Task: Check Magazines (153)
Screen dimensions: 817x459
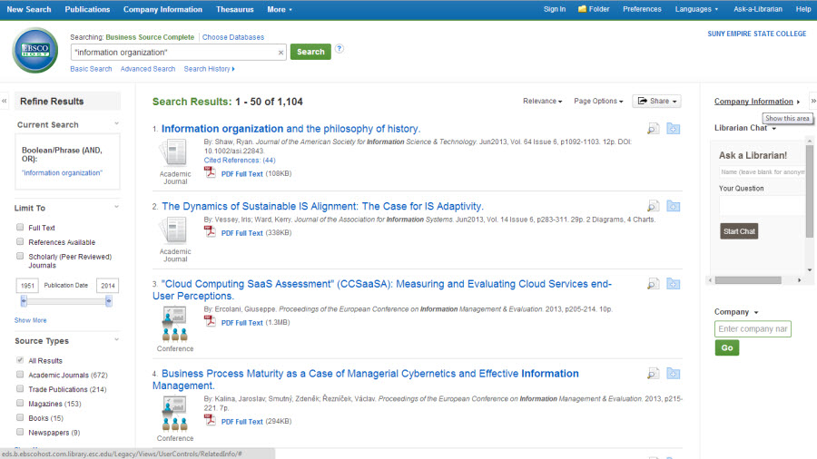Action: pyautogui.click(x=20, y=403)
